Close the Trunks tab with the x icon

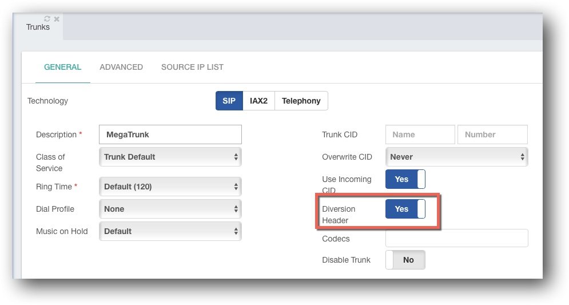click(57, 19)
